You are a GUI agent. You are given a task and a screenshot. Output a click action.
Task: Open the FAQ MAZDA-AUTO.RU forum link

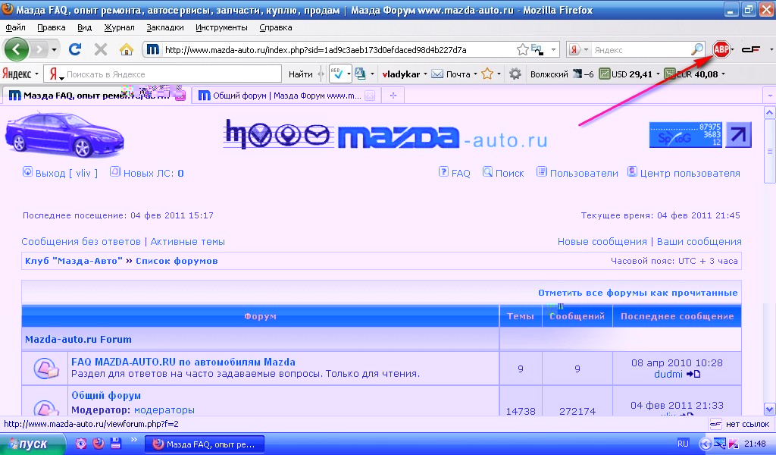[x=183, y=362]
